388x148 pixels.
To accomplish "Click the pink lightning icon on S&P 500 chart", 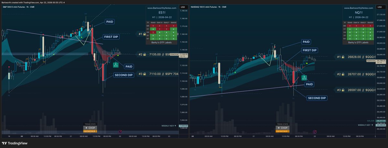I will pos(120,132).
